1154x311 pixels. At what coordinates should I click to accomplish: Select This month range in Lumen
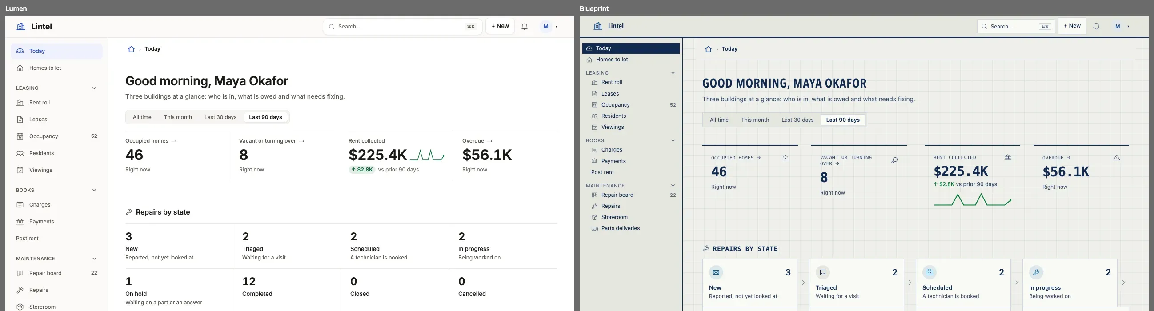coord(178,117)
